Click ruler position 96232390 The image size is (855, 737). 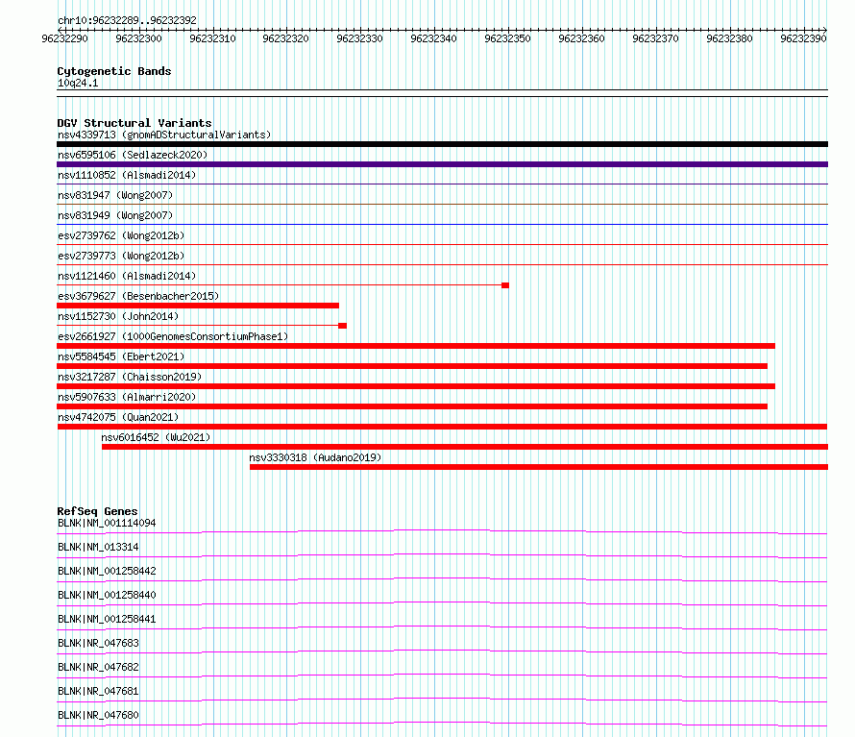point(803,38)
